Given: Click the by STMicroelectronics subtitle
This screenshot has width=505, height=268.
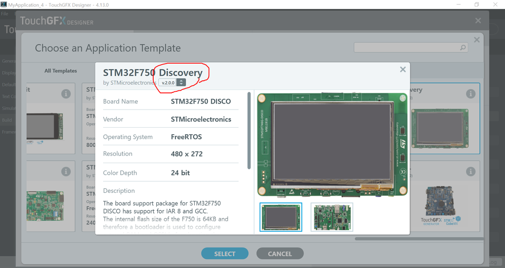Looking at the screenshot, I should [x=129, y=83].
